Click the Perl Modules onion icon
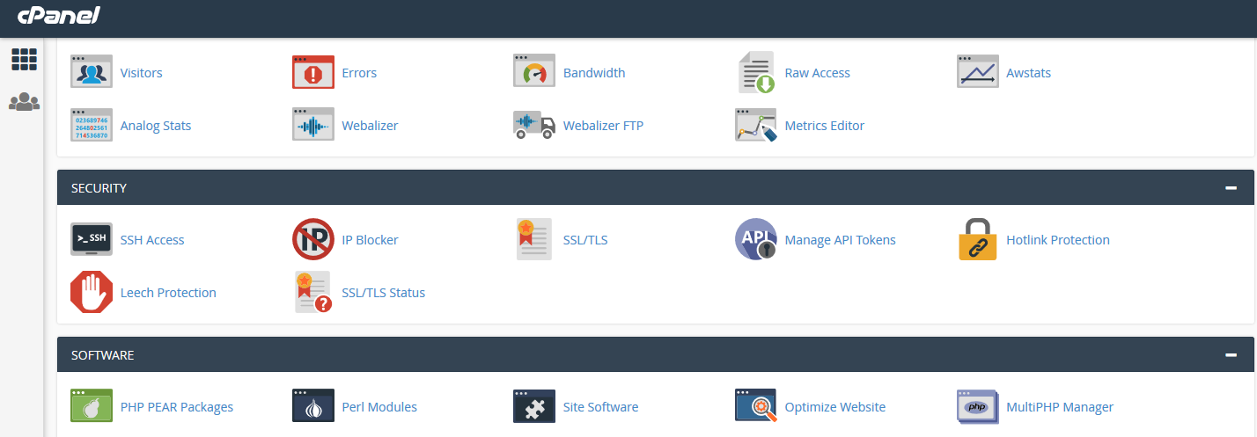 point(313,406)
